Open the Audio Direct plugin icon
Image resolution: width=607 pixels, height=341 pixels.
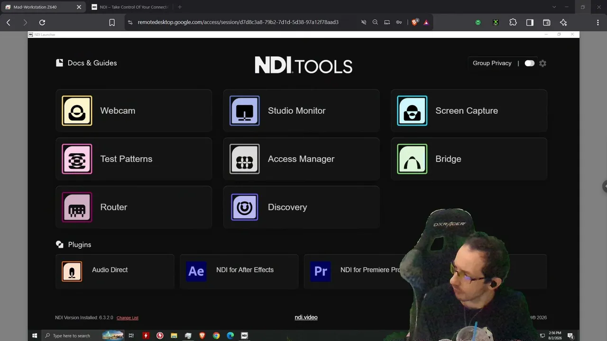pos(72,271)
